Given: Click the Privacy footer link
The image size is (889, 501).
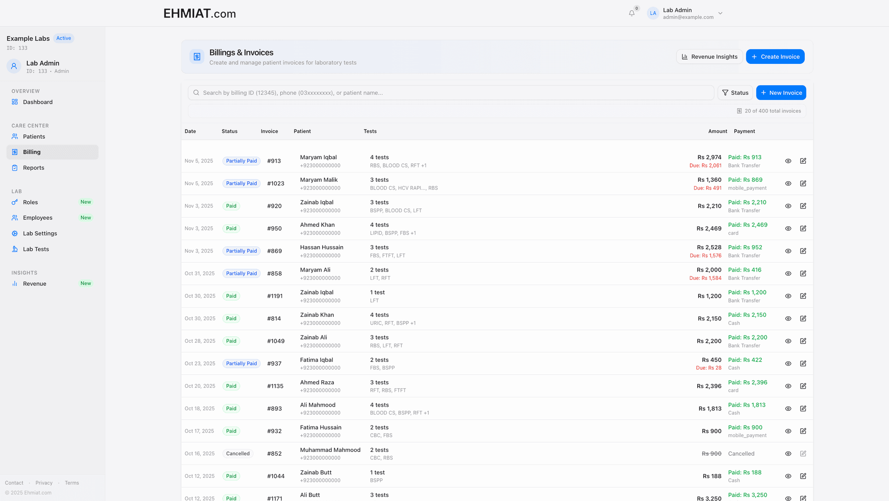Looking at the screenshot, I should tap(44, 483).
